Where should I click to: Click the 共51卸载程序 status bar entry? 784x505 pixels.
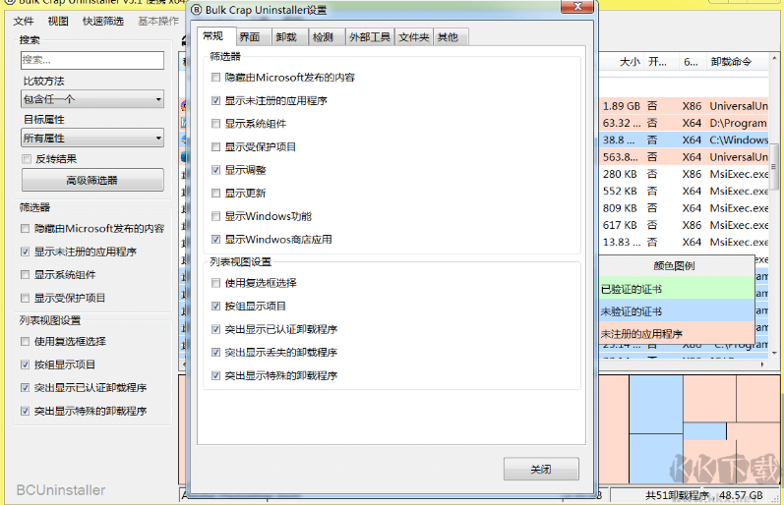click(x=677, y=495)
